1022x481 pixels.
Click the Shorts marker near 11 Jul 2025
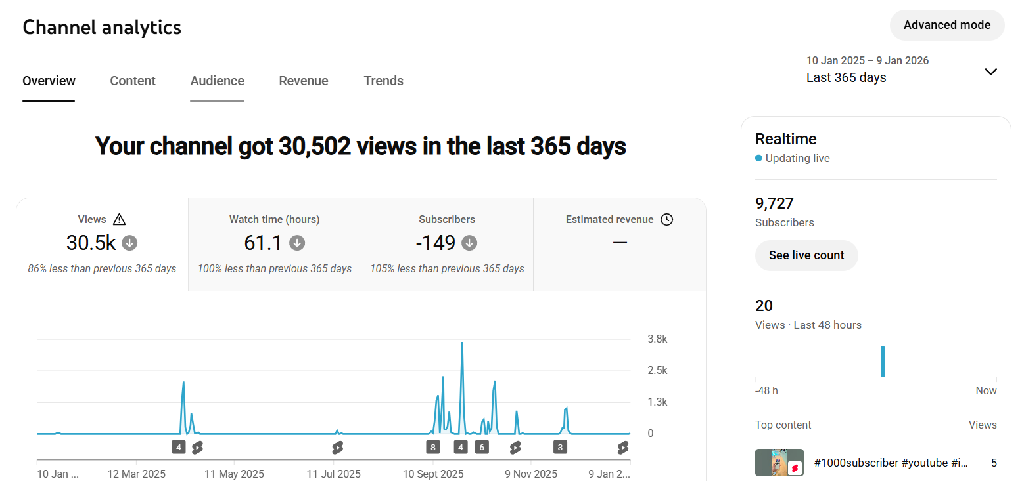tap(337, 448)
